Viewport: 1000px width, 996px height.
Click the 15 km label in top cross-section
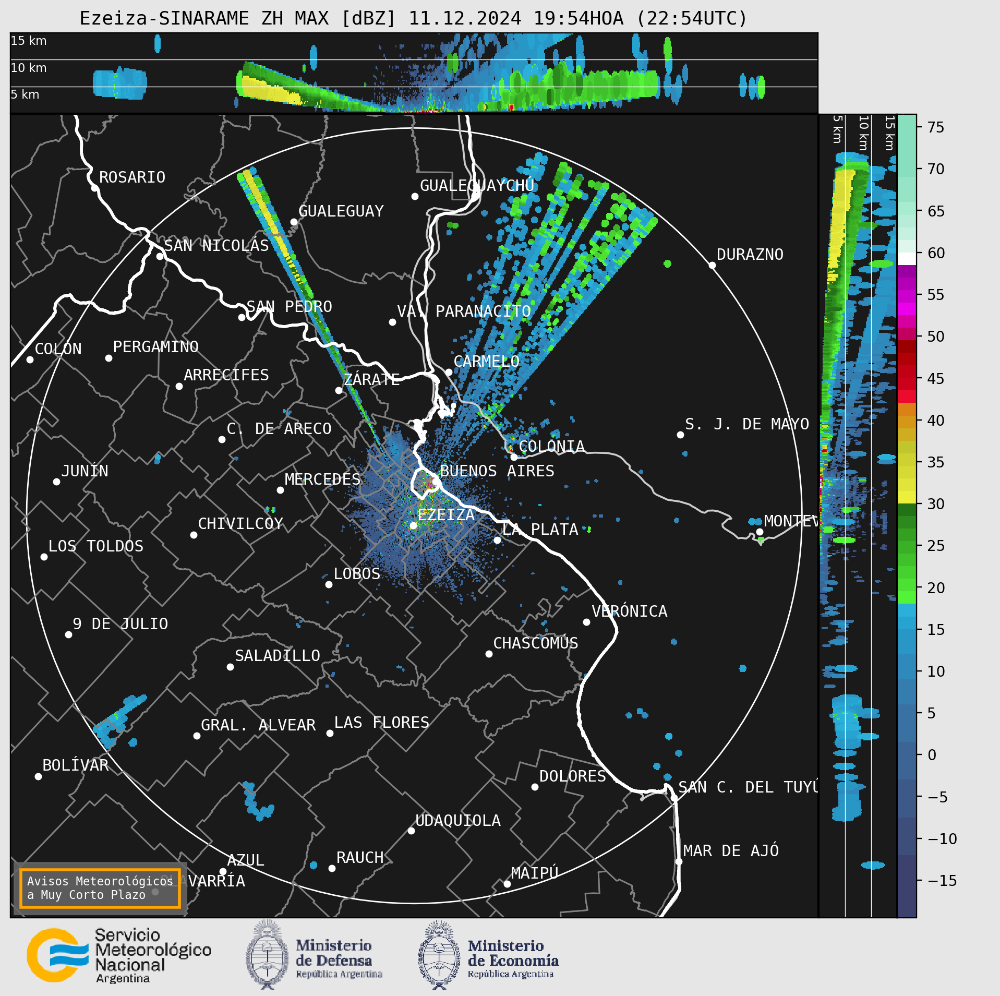29,41
